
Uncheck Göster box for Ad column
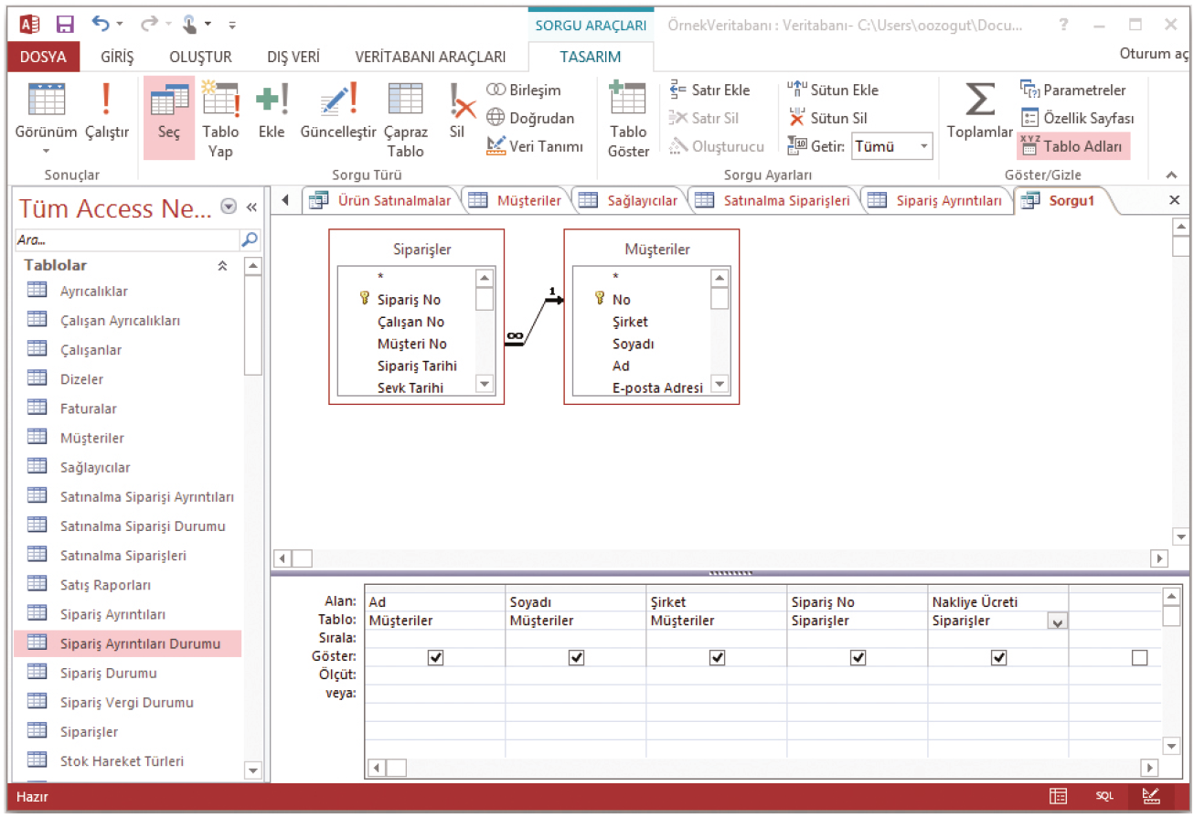click(x=435, y=657)
